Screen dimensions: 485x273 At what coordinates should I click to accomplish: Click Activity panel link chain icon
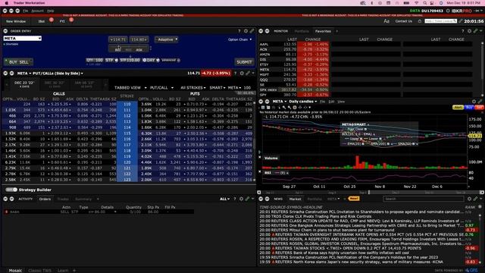coord(247,199)
